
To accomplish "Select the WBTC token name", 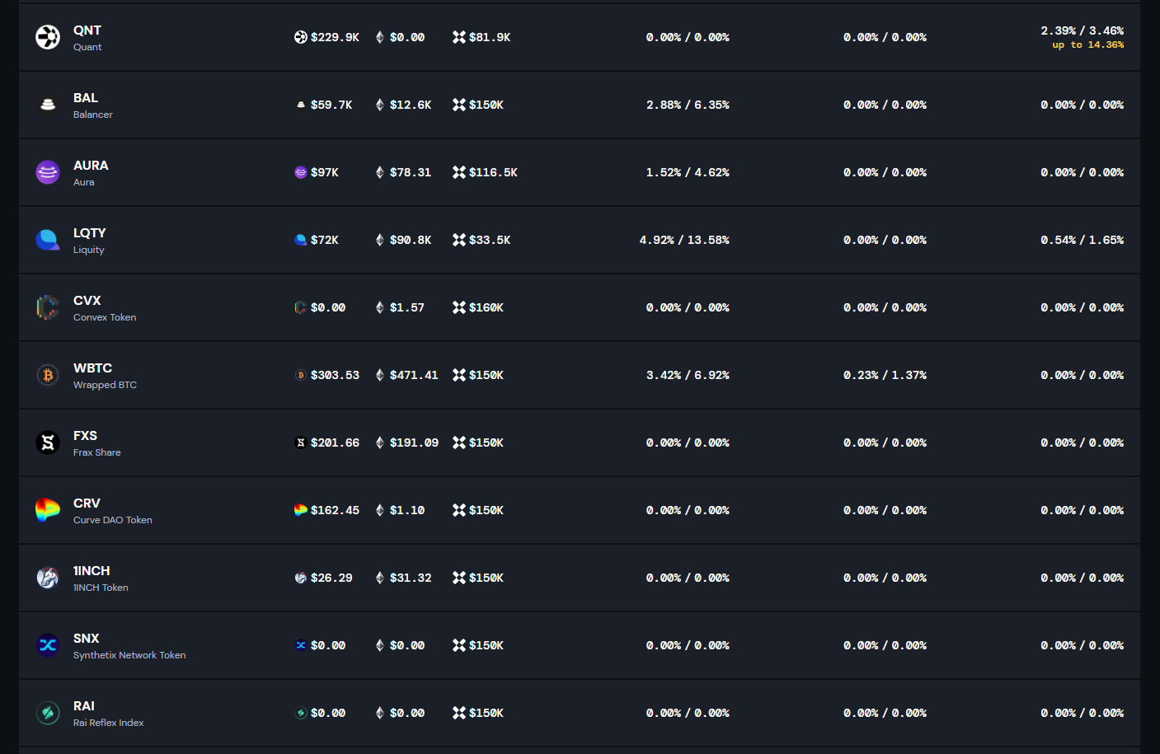I will pos(93,368).
